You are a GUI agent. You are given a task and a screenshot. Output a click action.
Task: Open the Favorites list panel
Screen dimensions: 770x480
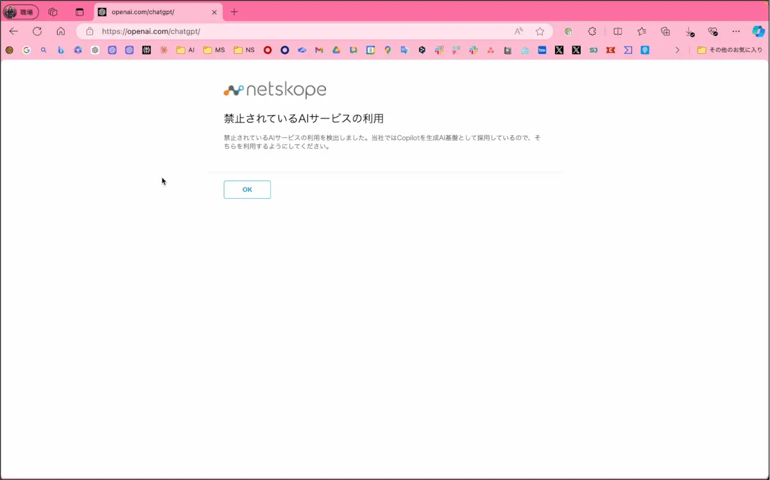[642, 31]
